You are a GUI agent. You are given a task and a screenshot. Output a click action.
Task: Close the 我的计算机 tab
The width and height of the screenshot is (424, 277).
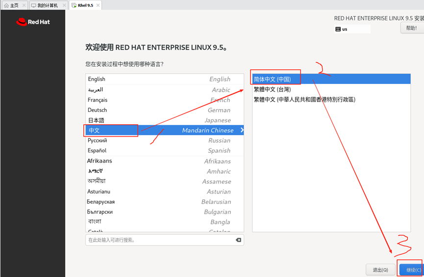tap(64, 5)
